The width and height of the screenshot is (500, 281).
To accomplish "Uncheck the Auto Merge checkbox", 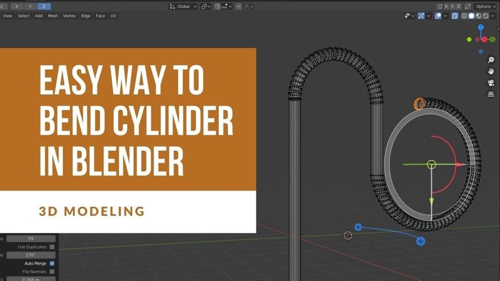I will click(52, 264).
